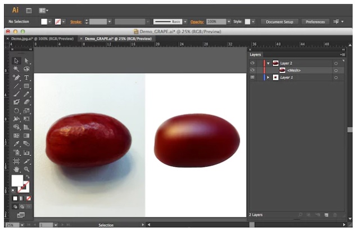Swap fill and stroke arrows
This screenshot has width=356, height=232.
(28, 177)
